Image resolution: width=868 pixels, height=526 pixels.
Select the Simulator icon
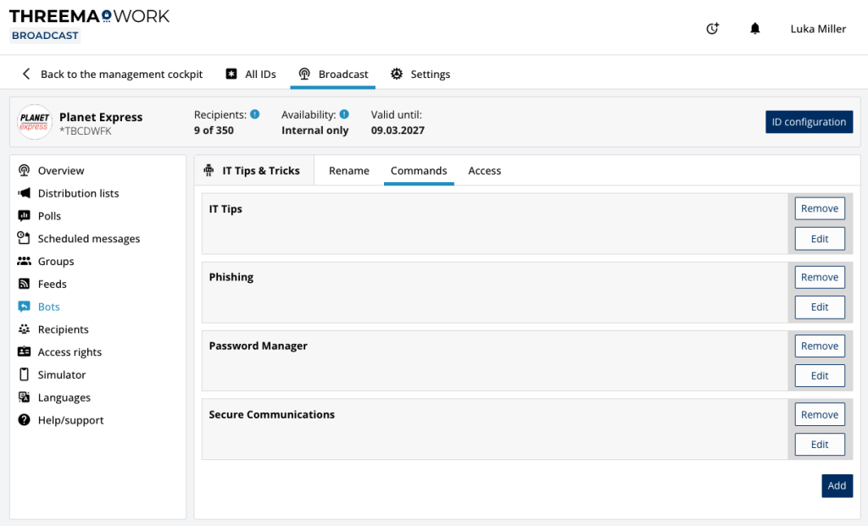(x=25, y=374)
